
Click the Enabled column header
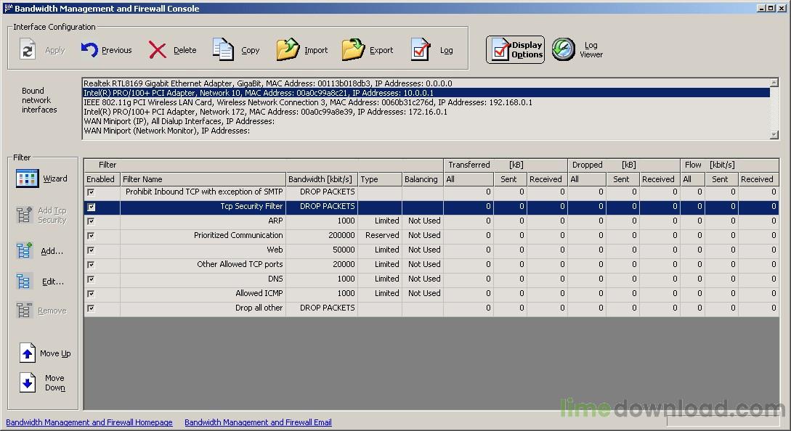(x=102, y=179)
